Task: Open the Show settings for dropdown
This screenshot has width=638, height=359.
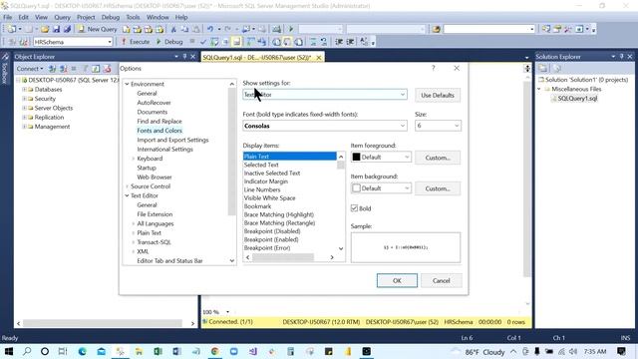Action: [325, 95]
